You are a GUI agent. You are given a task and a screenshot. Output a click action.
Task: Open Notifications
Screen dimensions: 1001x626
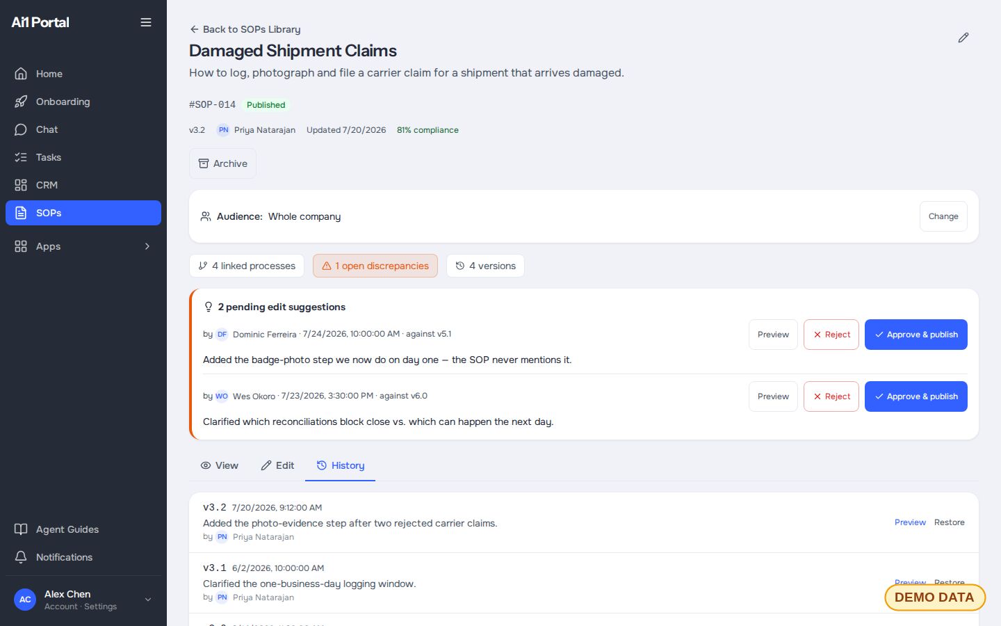83,557
